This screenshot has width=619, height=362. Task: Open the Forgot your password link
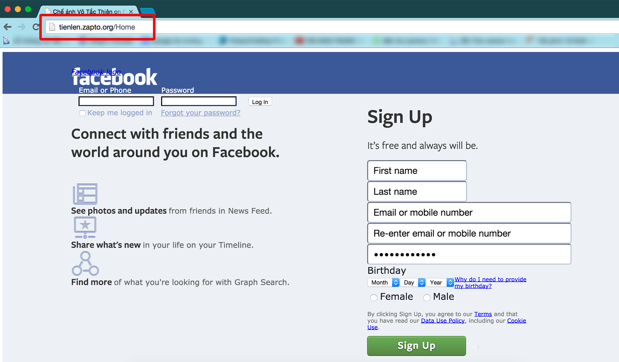coord(201,113)
